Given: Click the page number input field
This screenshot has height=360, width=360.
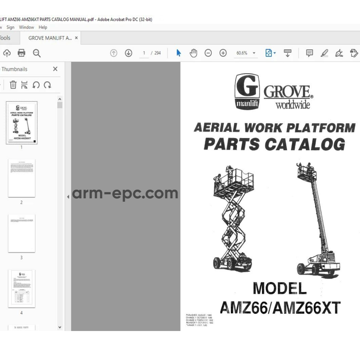Looking at the screenshot, I should pyautogui.click(x=144, y=53).
